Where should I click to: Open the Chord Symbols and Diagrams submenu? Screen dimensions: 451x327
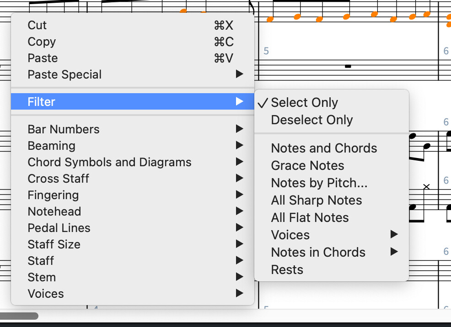[x=109, y=162]
